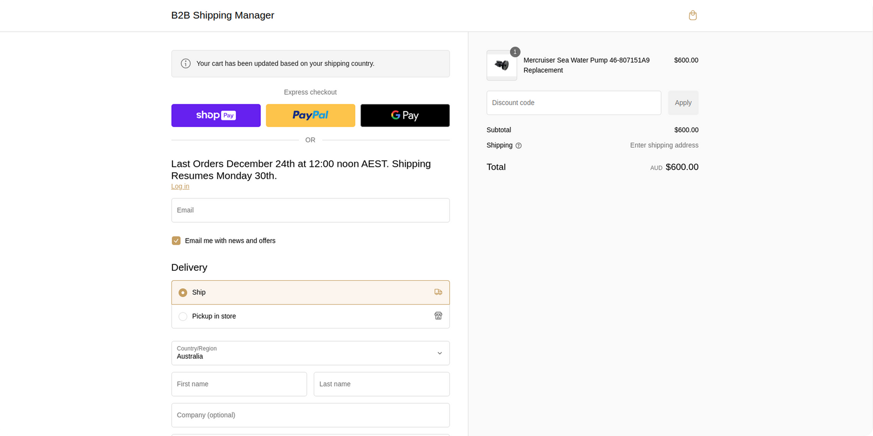This screenshot has height=436, width=873.
Task: Click the Email input field
Action: (x=310, y=210)
